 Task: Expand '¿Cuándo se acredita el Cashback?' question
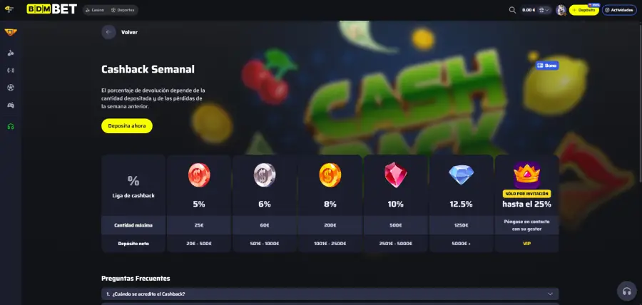(x=330, y=294)
